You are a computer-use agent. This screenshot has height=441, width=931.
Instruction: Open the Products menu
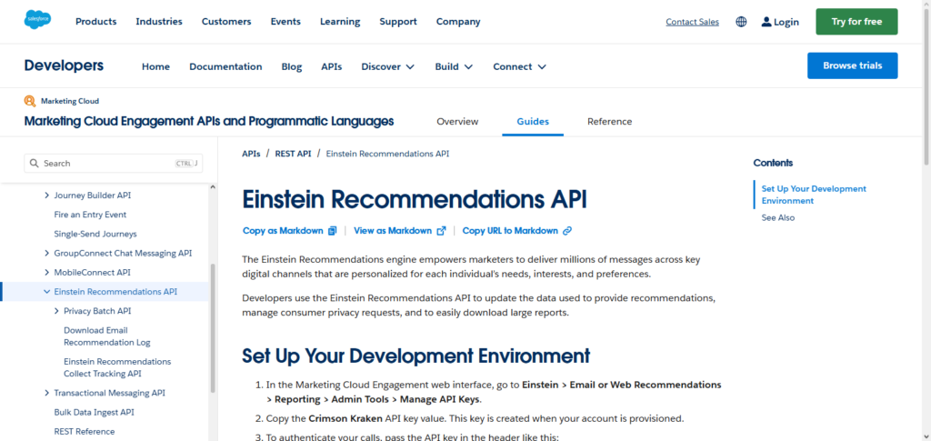pyautogui.click(x=96, y=22)
